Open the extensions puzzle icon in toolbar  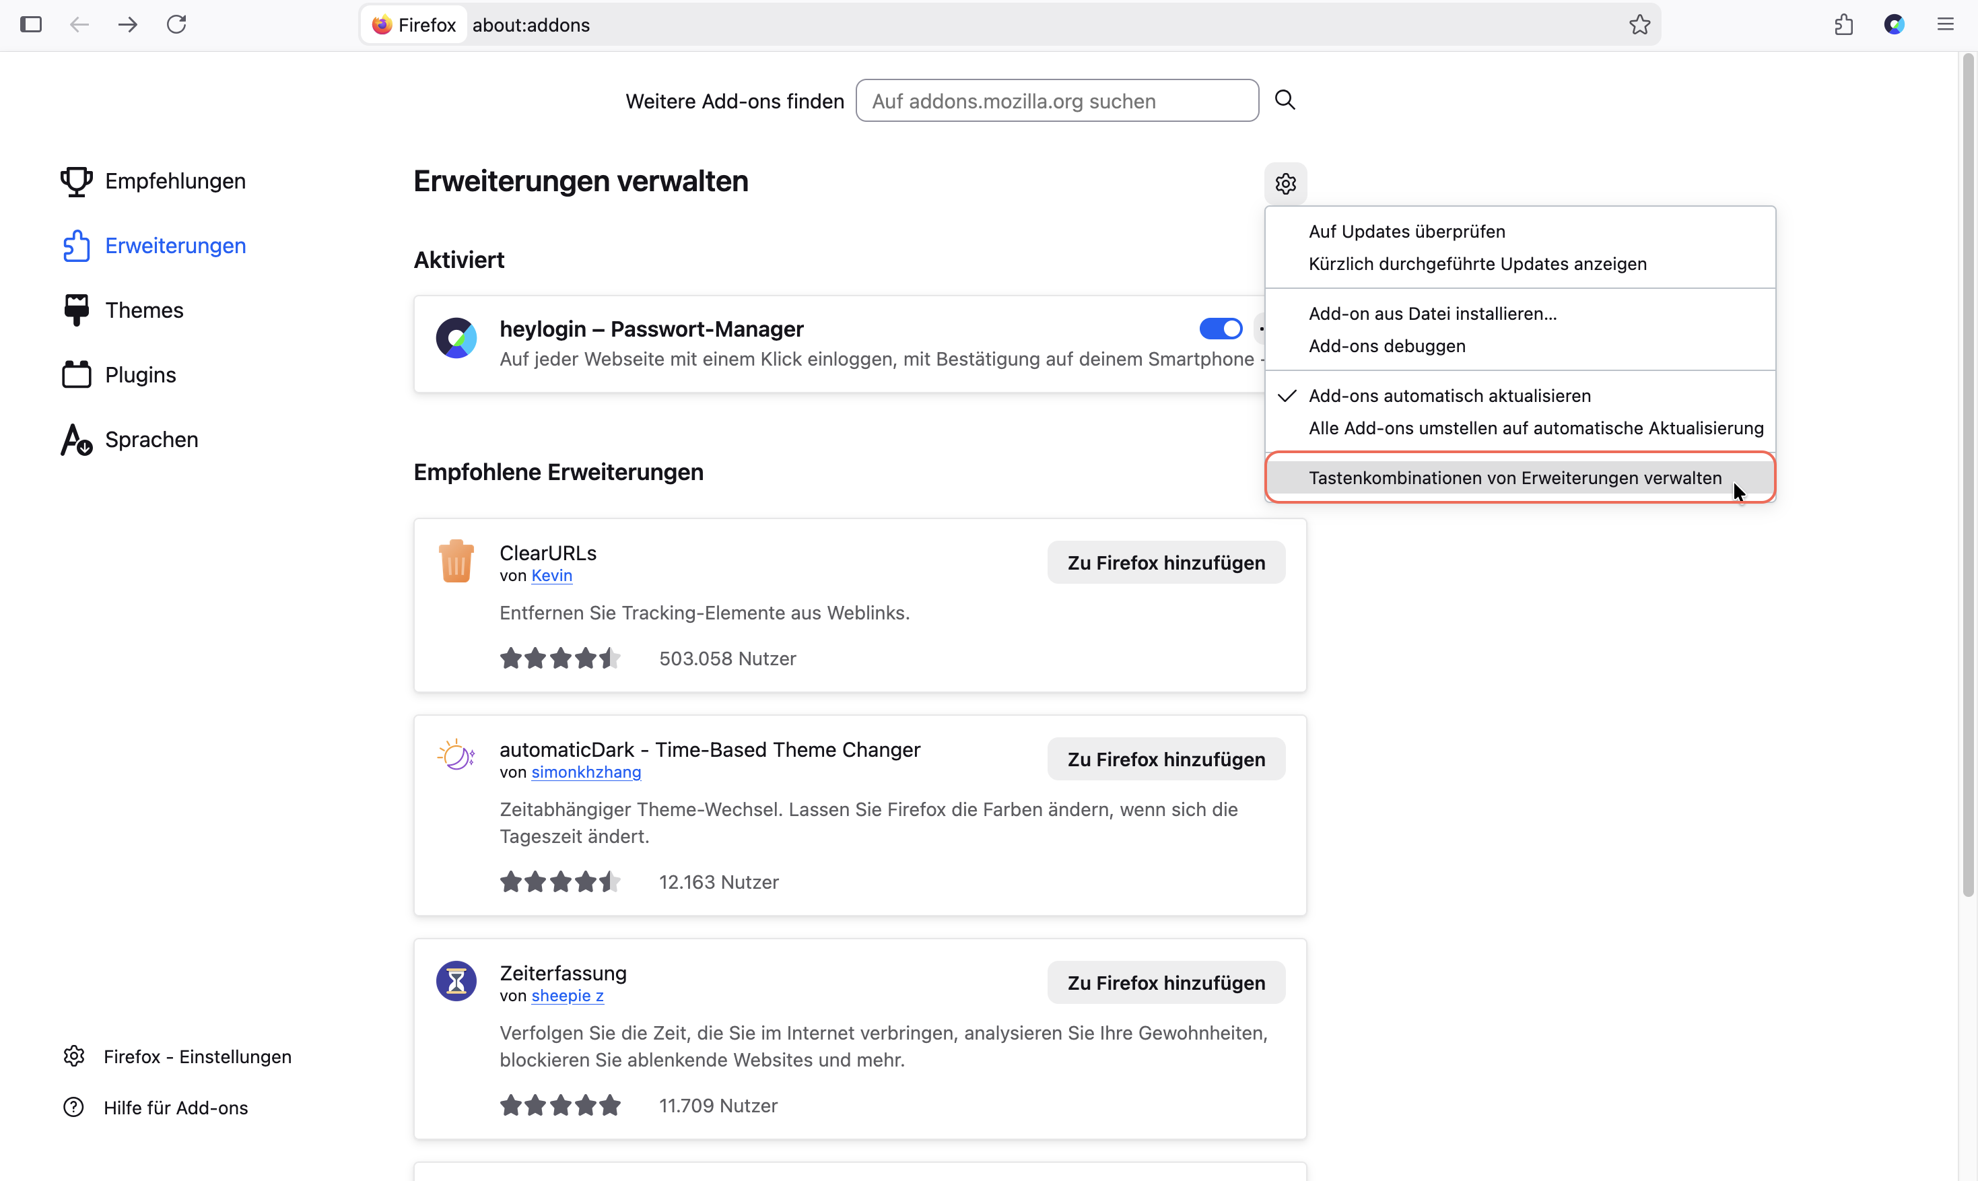pos(1843,25)
